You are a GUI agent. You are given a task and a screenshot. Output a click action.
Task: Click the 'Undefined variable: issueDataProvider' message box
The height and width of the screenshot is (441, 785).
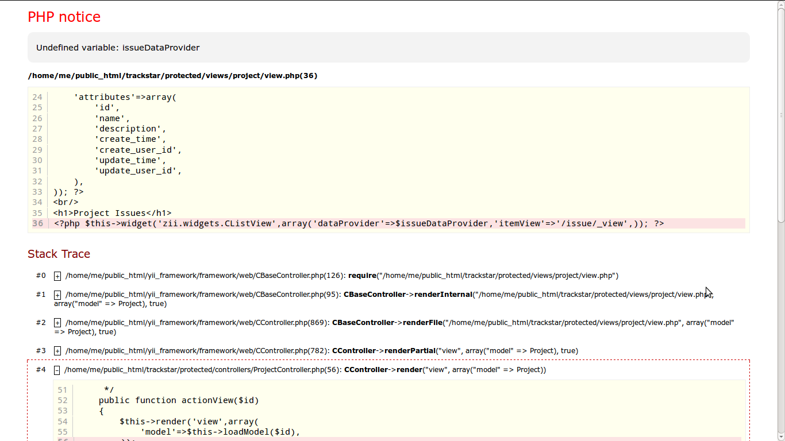(388, 48)
